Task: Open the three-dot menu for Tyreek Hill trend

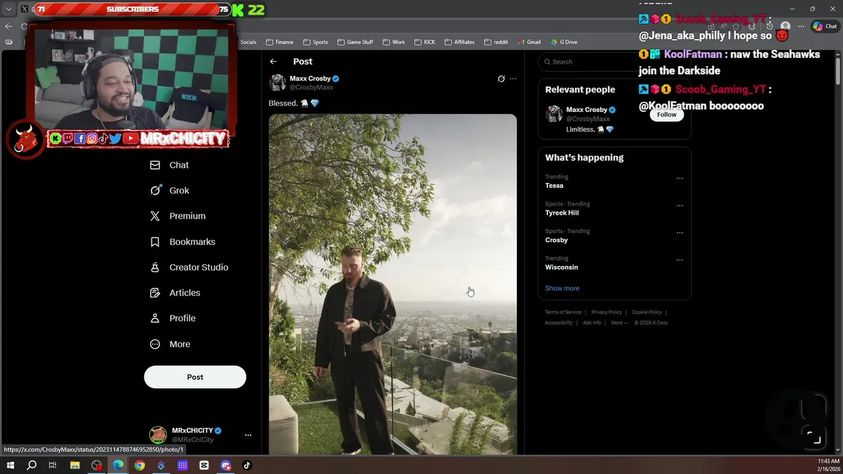Action: click(680, 205)
